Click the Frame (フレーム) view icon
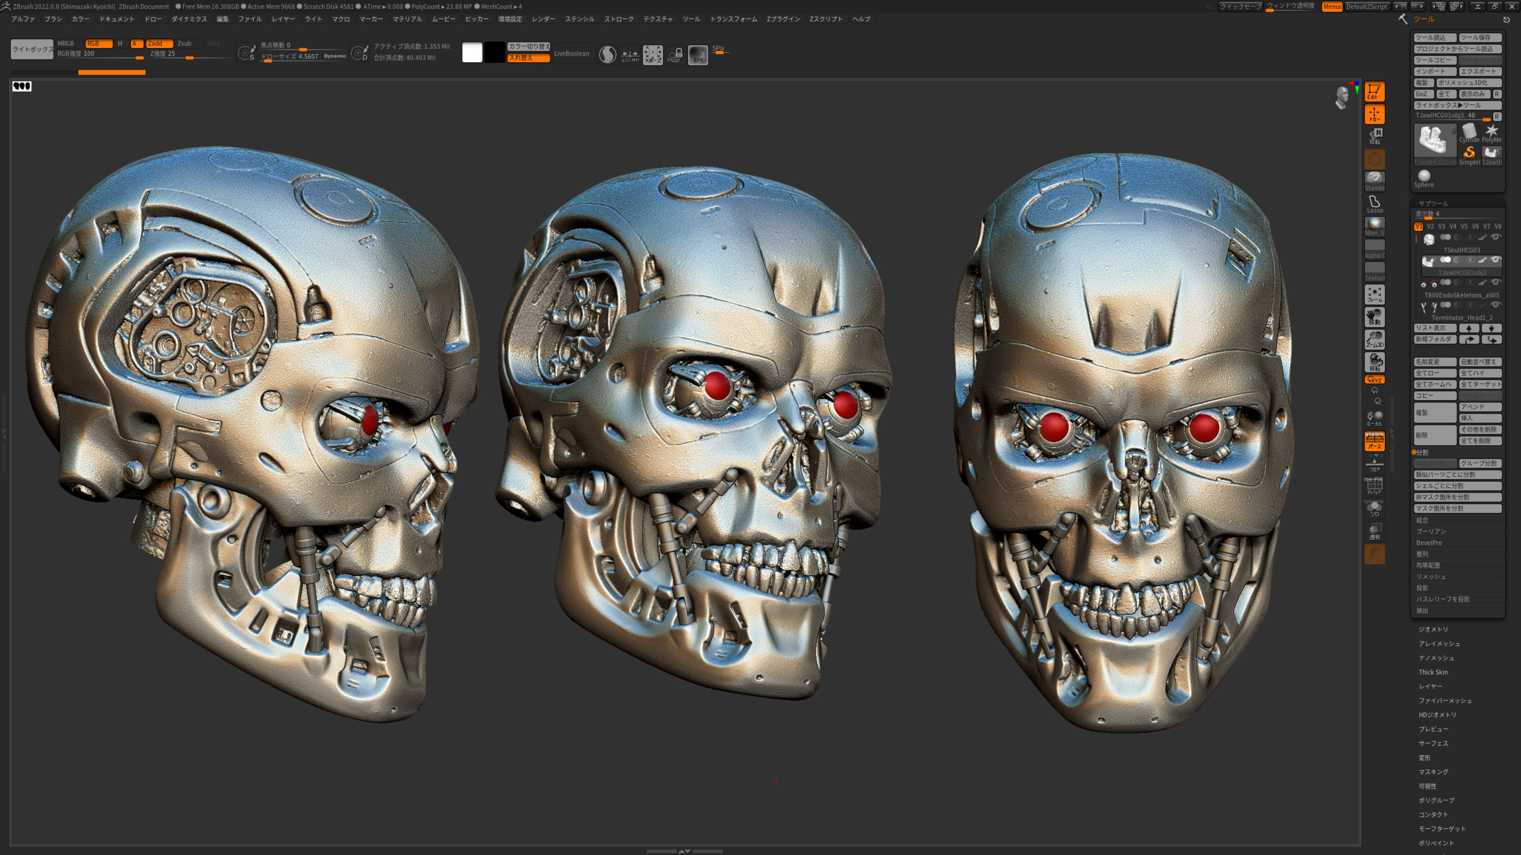Screen dimensions: 1521x855 [x=1374, y=294]
